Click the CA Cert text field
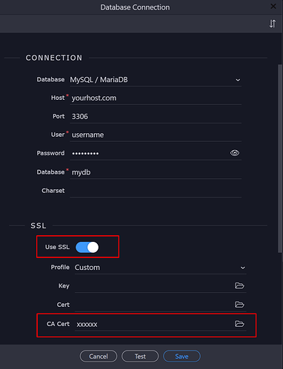 click(154, 324)
